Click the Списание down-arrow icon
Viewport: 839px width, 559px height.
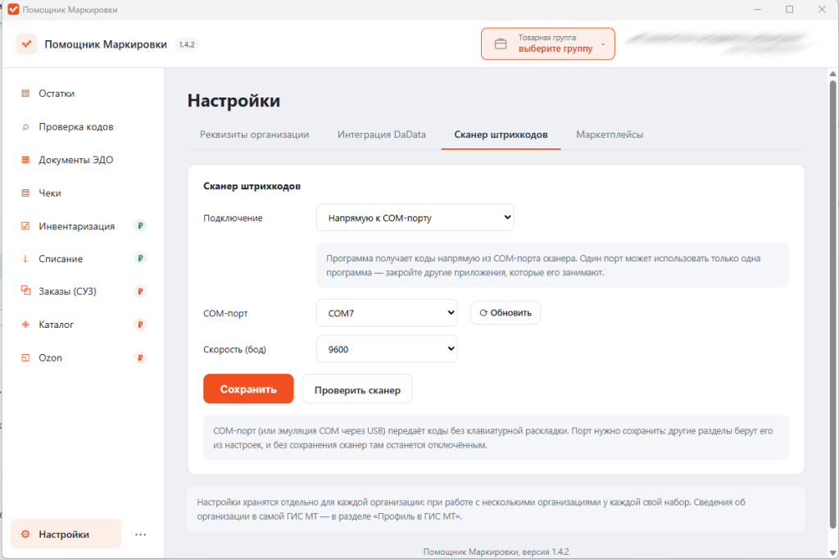(25, 259)
